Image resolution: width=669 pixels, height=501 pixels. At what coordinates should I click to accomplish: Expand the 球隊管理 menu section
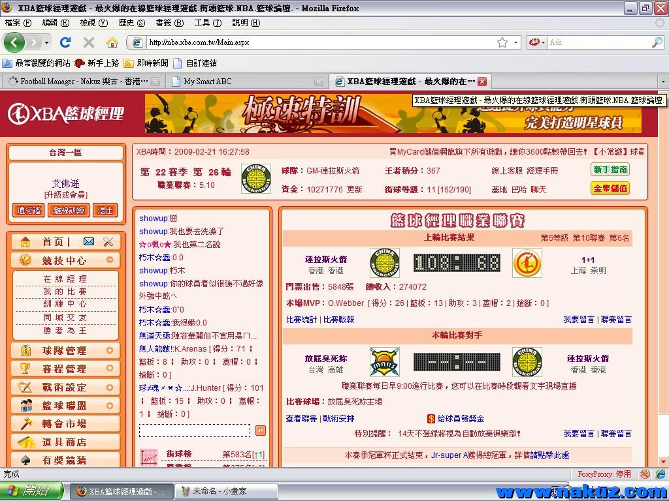click(109, 350)
